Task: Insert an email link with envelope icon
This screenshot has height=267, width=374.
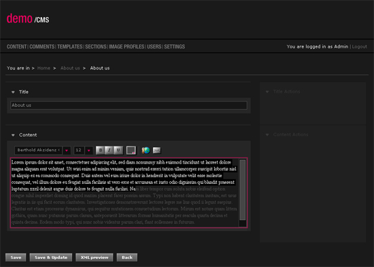Action: (x=156, y=151)
